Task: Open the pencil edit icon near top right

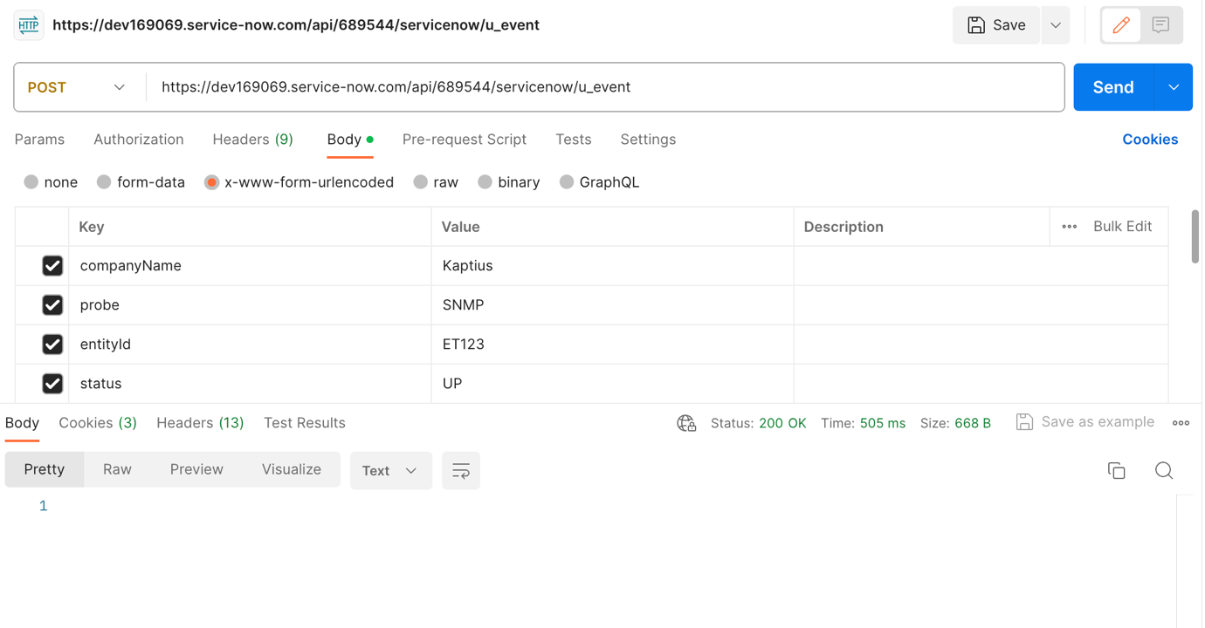Action: point(1121,24)
